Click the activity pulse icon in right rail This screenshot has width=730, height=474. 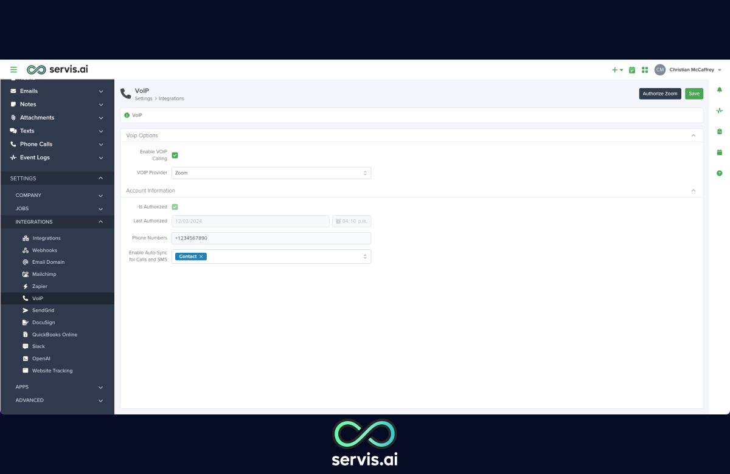point(720,111)
